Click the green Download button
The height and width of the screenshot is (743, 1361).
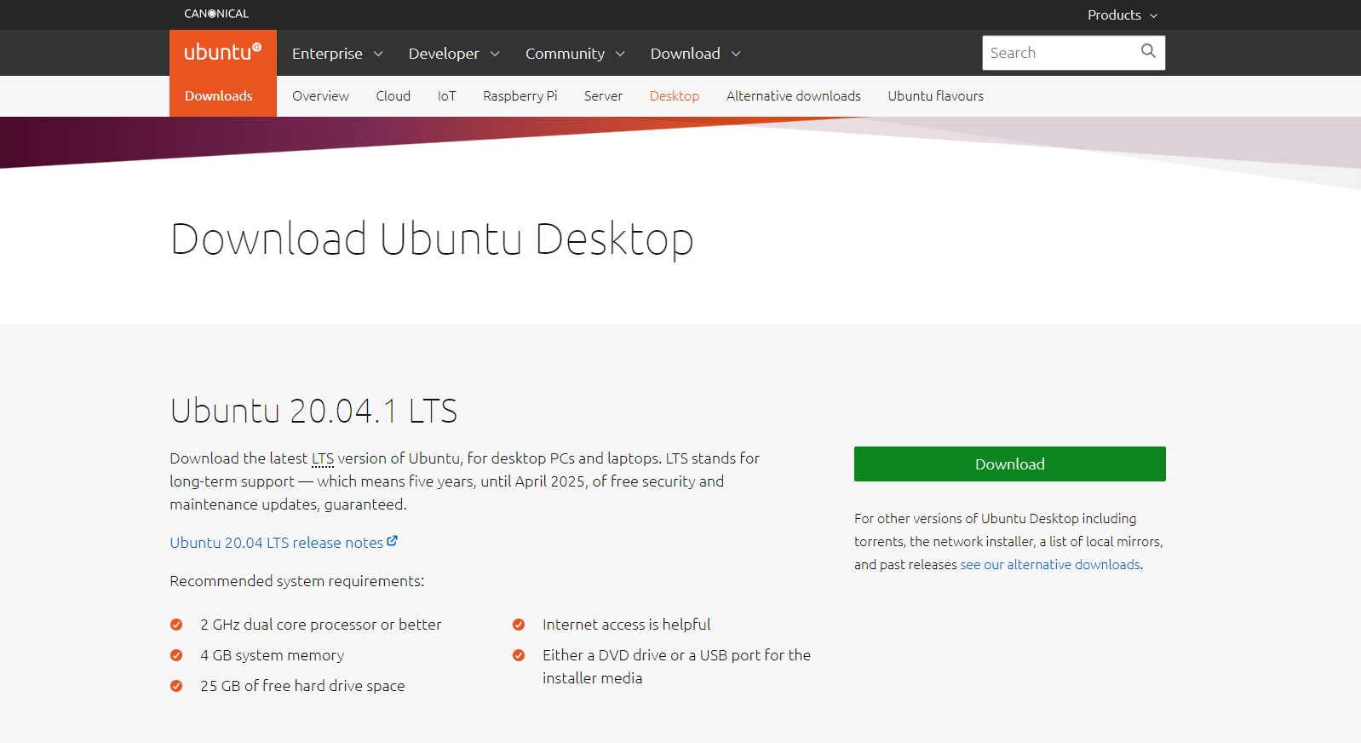pos(1010,464)
